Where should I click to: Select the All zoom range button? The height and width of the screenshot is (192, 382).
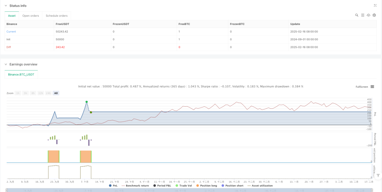[x=56, y=93]
